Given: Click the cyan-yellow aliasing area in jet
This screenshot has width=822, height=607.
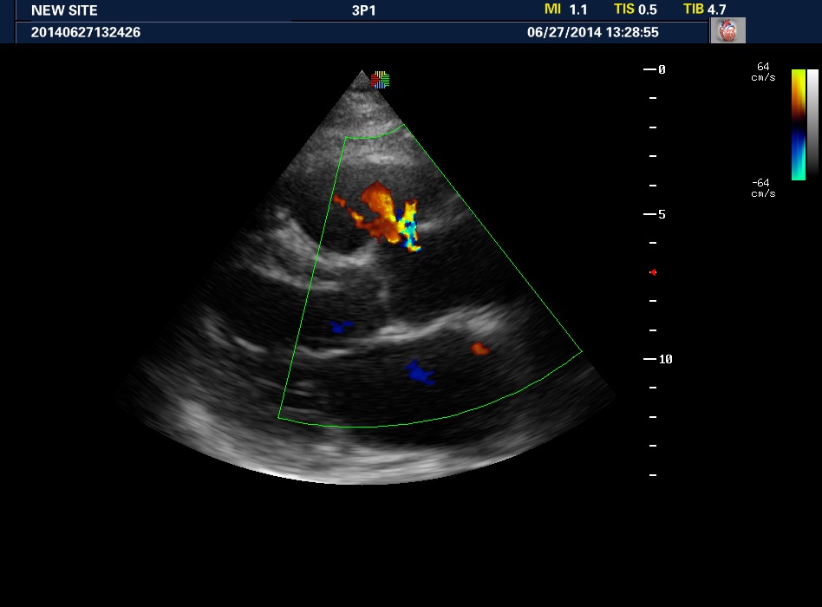Looking at the screenshot, I should (407, 227).
